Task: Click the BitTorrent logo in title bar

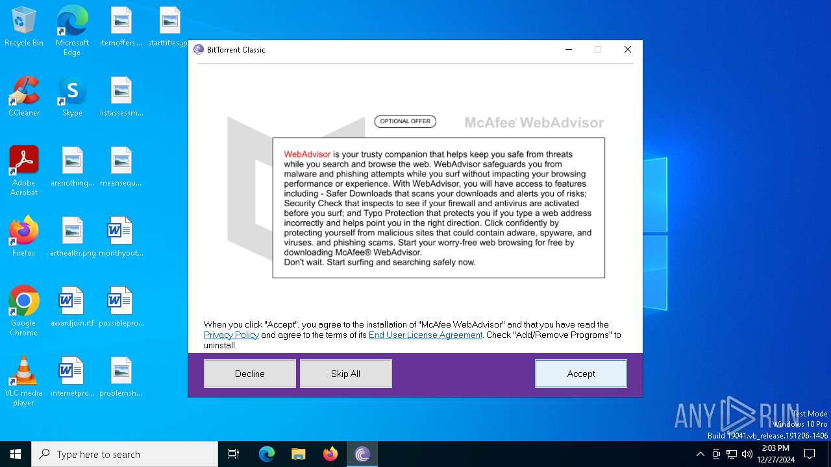Action: (x=199, y=49)
